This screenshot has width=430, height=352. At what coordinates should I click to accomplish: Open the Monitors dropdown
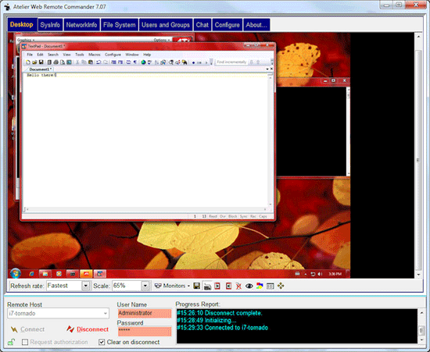172,286
